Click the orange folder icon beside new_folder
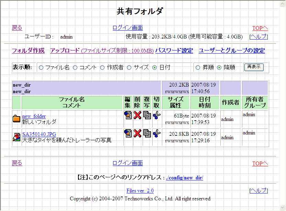The image size is (286, 211). pyautogui.click(x=16, y=119)
